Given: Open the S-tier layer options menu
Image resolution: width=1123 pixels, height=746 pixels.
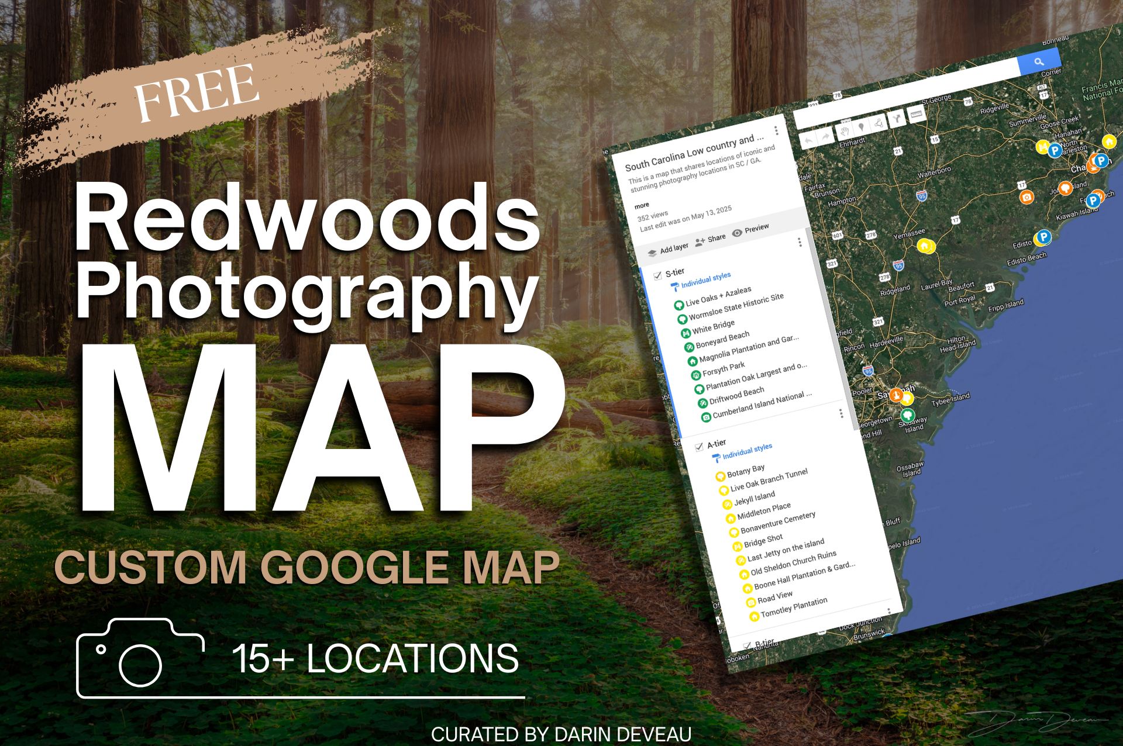Looking at the screenshot, I should click(800, 242).
